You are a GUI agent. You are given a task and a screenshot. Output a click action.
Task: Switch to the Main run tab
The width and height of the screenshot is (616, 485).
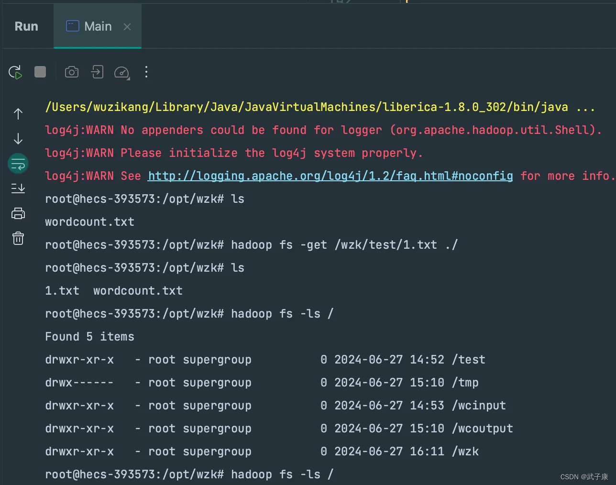98,26
